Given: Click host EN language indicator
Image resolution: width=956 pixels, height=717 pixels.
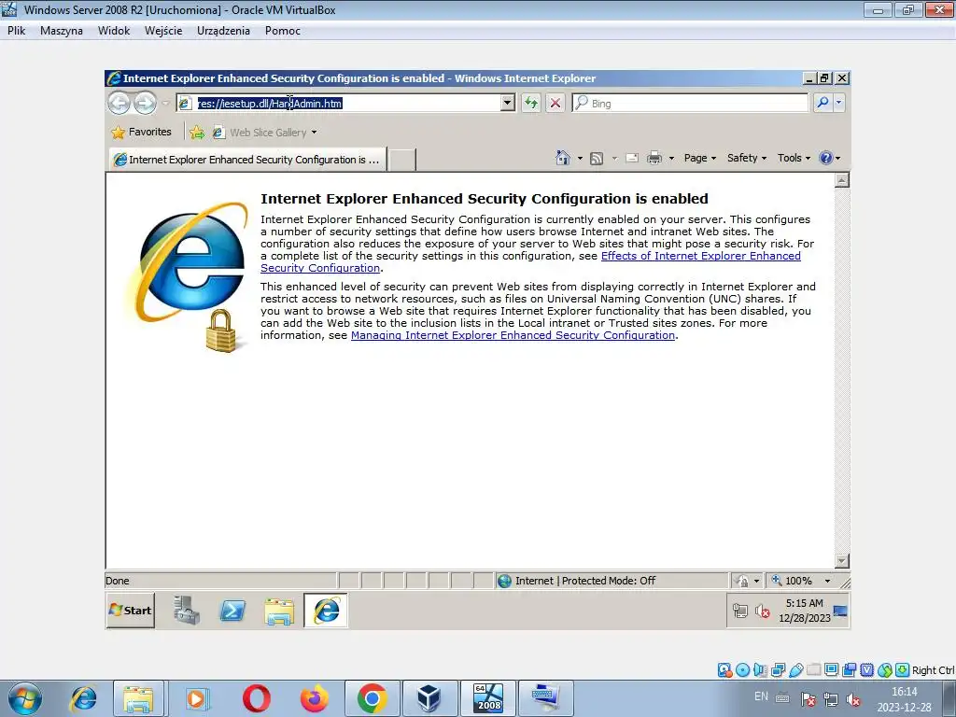Looking at the screenshot, I should (761, 696).
